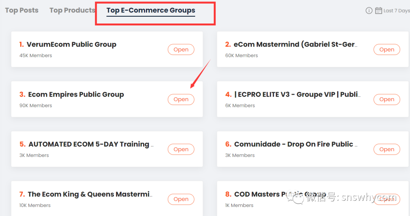Click the eCom Mastermind group title
The height and width of the screenshot is (216, 410).
click(295, 44)
